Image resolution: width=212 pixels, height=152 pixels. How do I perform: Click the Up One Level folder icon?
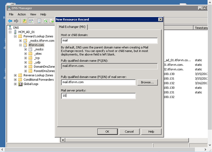point(25,21)
